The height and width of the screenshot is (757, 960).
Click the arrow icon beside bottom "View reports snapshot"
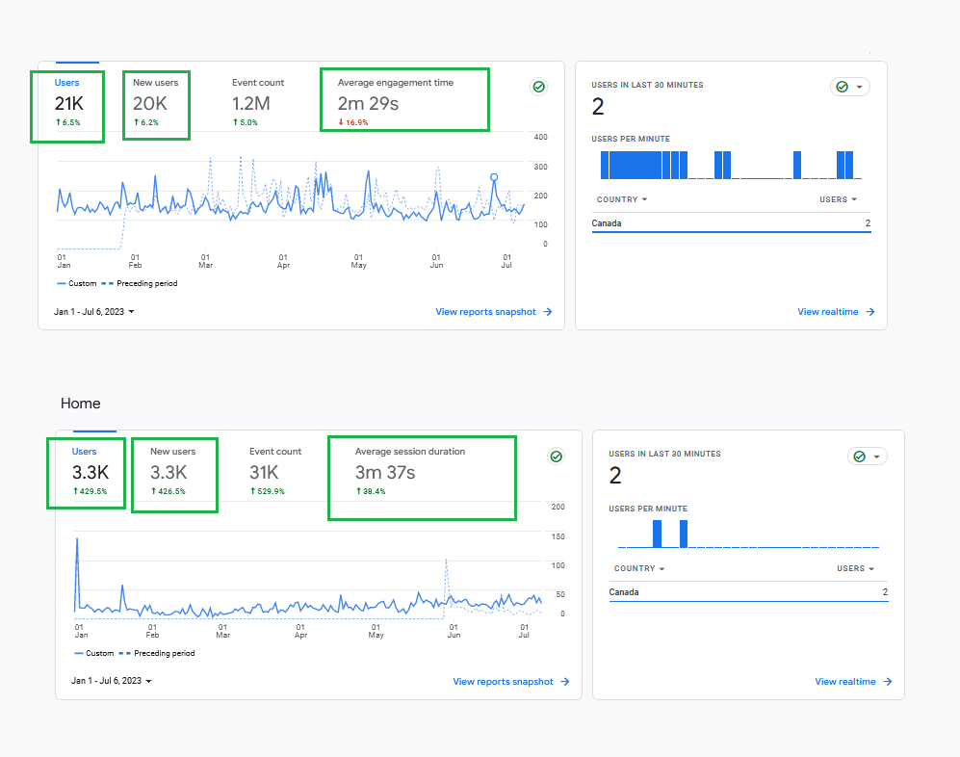(567, 681)
